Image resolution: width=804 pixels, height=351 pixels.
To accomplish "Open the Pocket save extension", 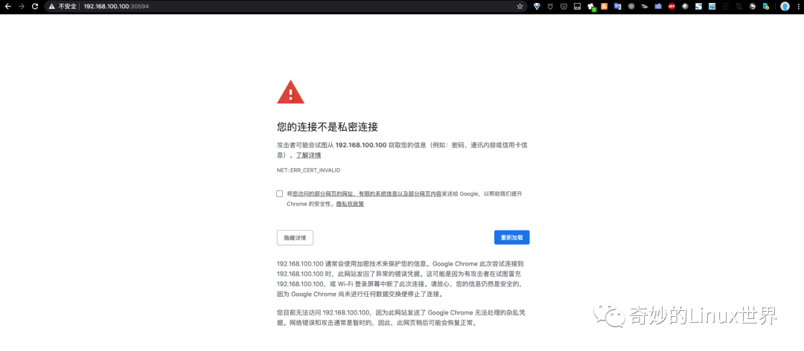I will pyautogui.click(x=564, y=7).
